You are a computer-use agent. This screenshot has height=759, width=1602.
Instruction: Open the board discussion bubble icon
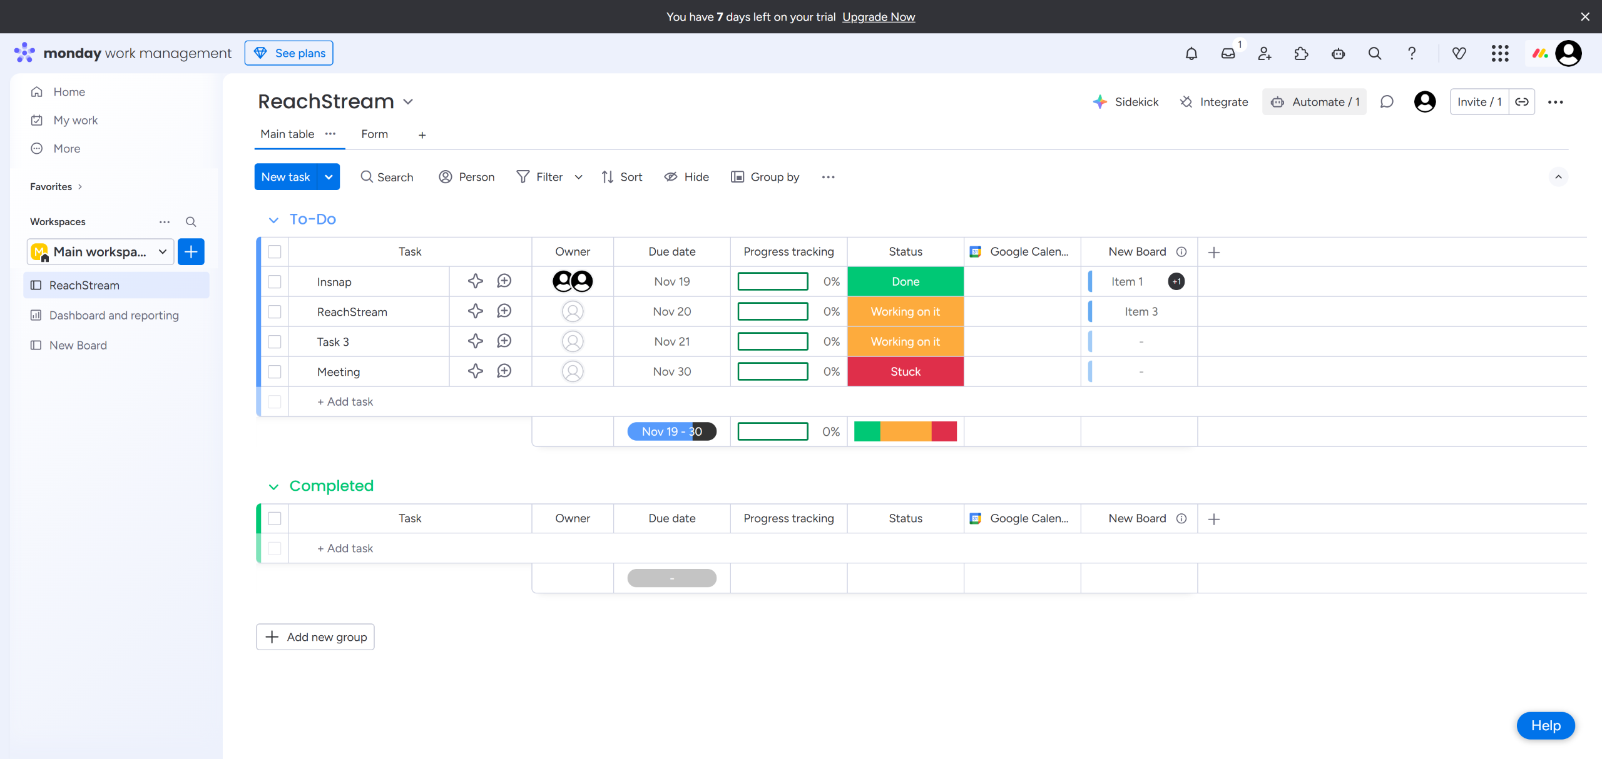point(1387,102)
